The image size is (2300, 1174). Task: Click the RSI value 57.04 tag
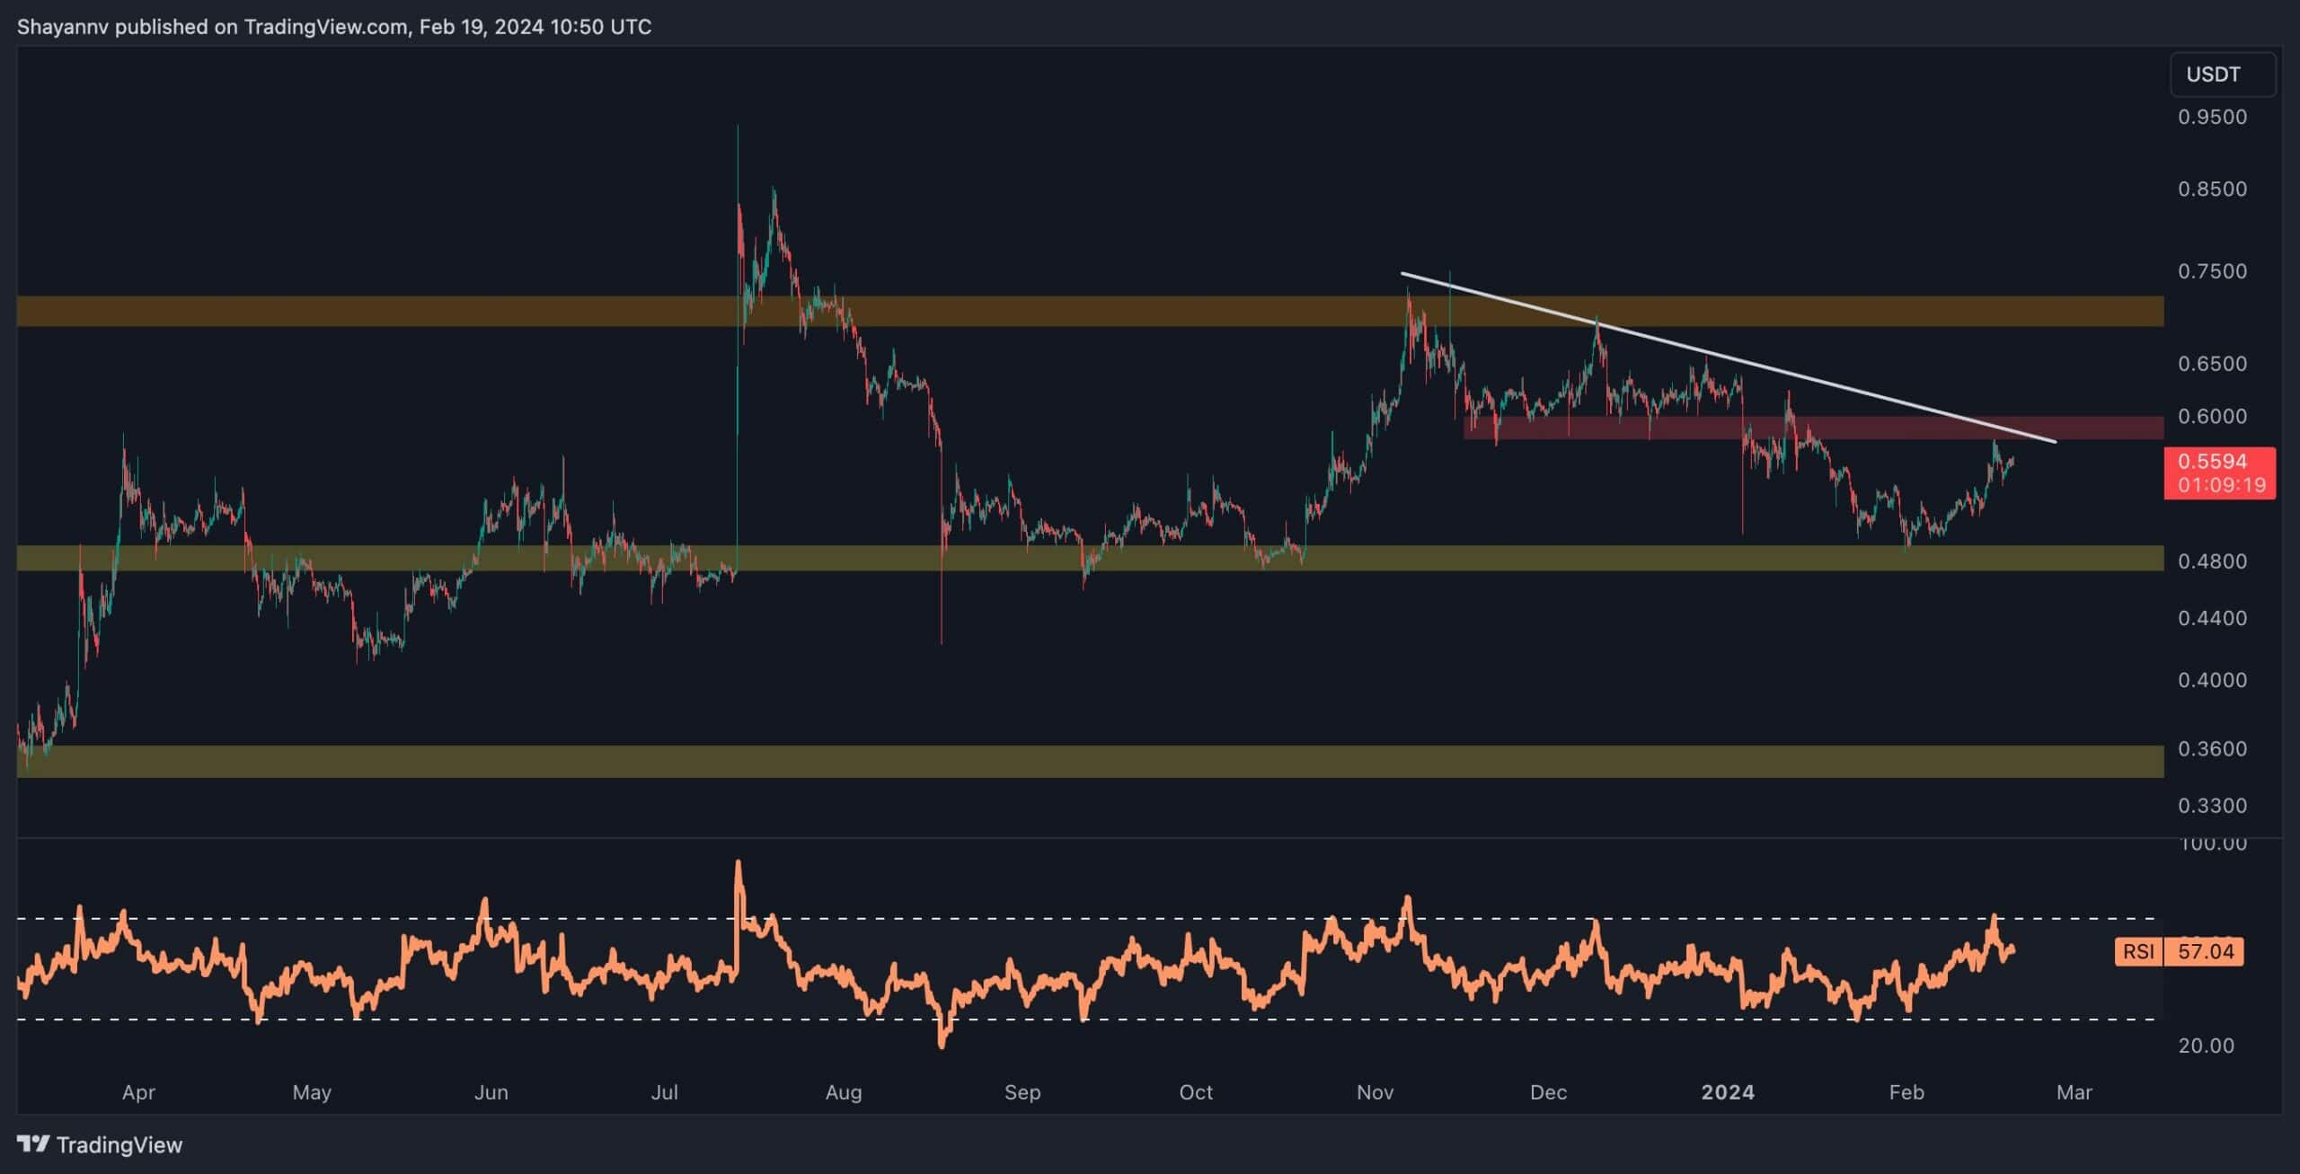coord(2205,951)
